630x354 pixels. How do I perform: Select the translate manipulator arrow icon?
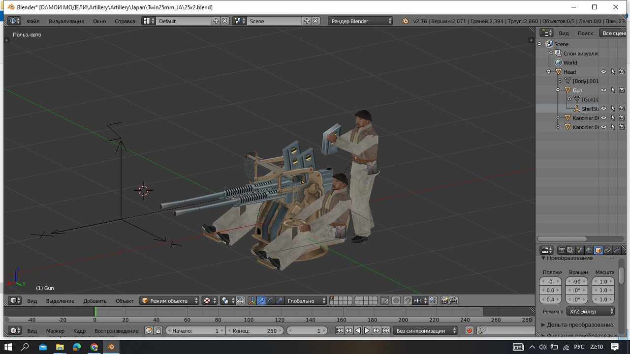pos(261,300)
